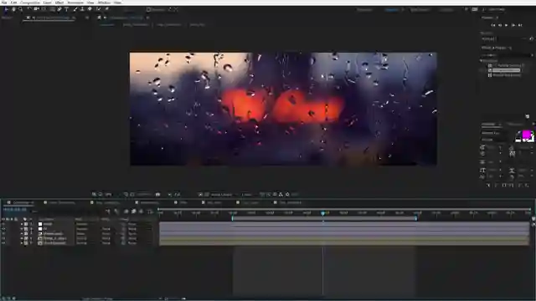The width and height of the screenshot is (536, 301).
Task: Select the Unified Camera tool
Action: (x=36, y=9)
